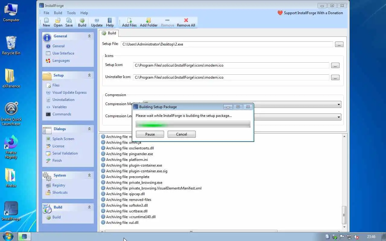
Task: Open Shortcuts under System
Action: (60, 192)
